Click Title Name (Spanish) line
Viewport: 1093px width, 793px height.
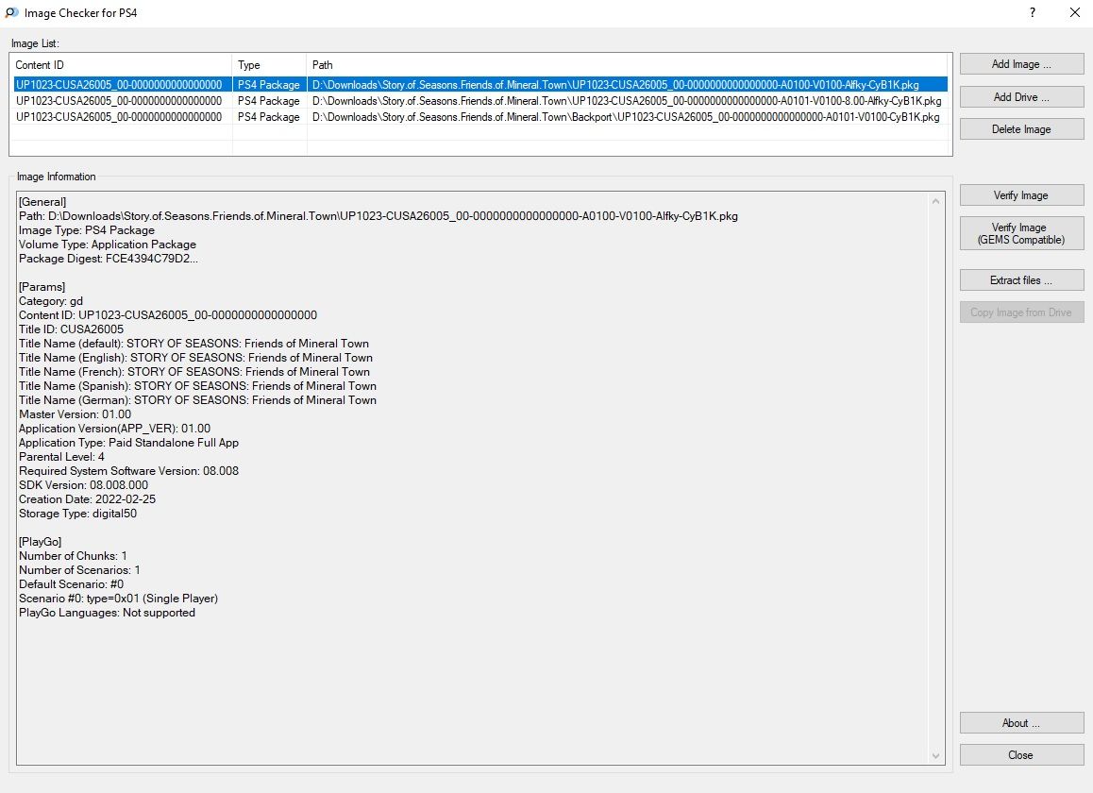[x=198, y=386]
